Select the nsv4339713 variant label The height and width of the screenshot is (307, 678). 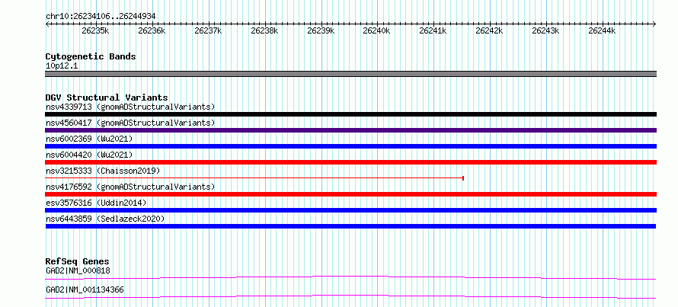[x=130, y=107]
